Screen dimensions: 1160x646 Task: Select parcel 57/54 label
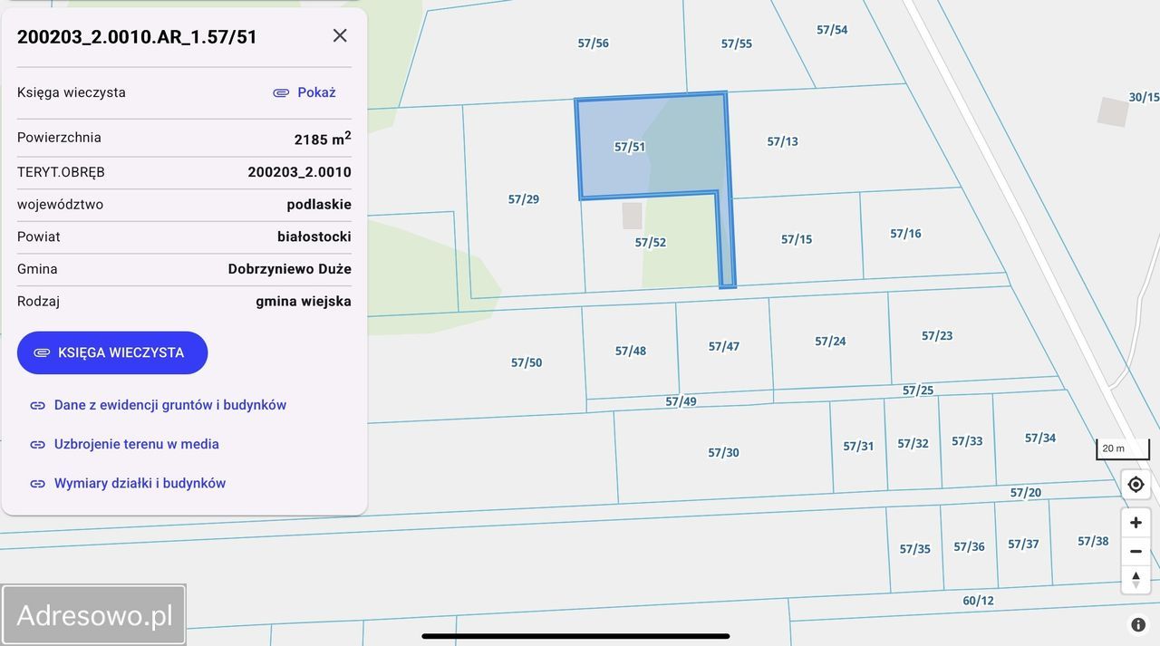pos(832,30)
